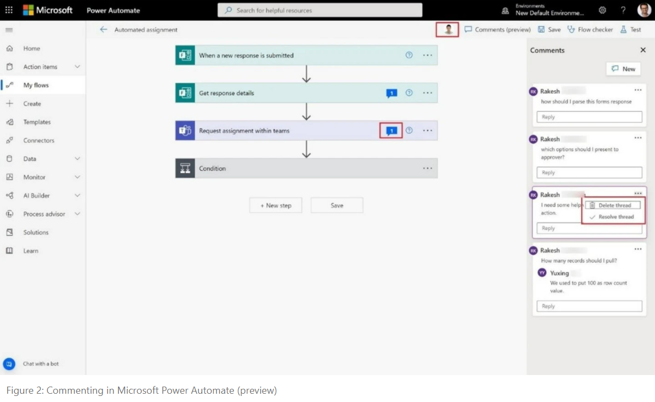Expand Action items in navigation
Screen dimensions: 655x402
pos(77,67)
